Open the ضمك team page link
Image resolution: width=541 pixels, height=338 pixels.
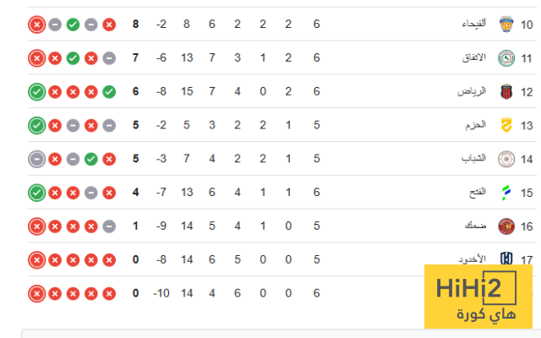click(x=476, y=226)
